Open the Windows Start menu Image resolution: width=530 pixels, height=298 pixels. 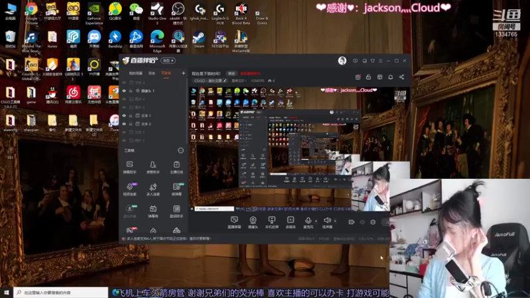tap(7, 293)
